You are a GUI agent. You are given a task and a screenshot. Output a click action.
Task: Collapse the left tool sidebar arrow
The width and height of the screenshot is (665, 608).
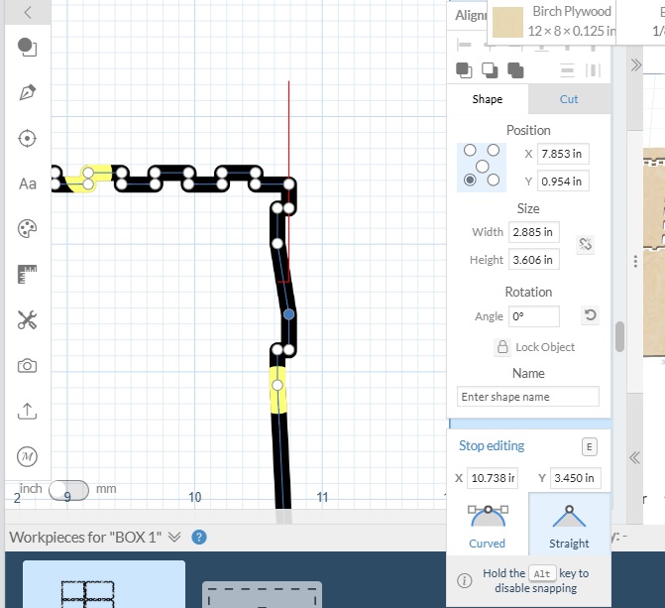[27, 12]
